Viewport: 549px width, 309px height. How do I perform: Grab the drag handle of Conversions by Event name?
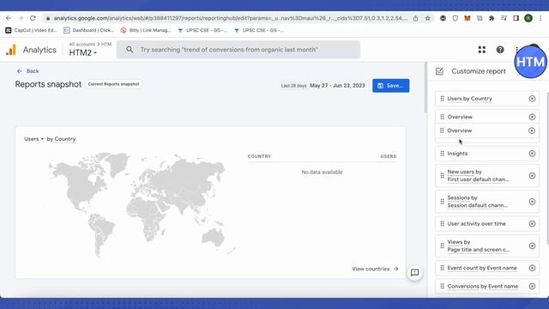[x=442, y=286]
